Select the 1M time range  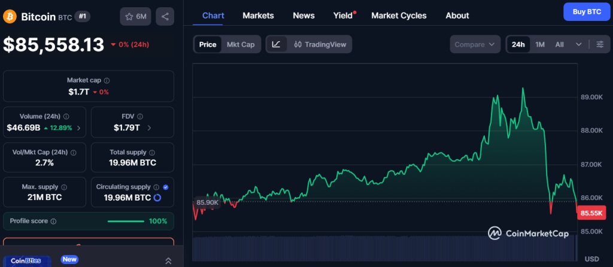[x=540, y=44]
